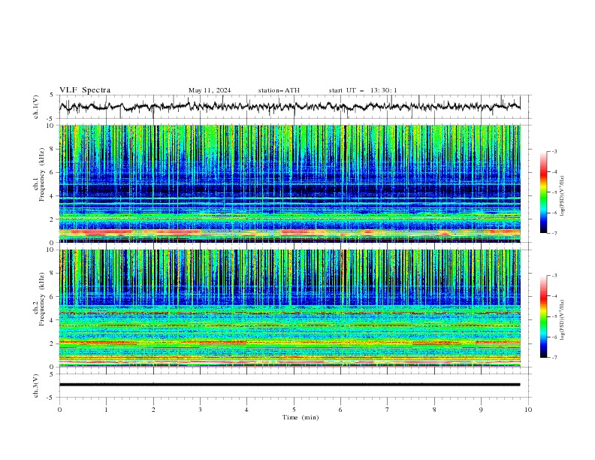Click inside the ch.2 spectrogram panel
The image size is (595, 460).
pos(289,308)
